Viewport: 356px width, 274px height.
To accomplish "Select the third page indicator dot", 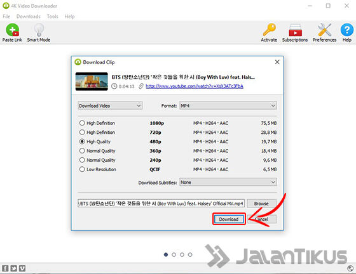I will [x=182, y=254].
